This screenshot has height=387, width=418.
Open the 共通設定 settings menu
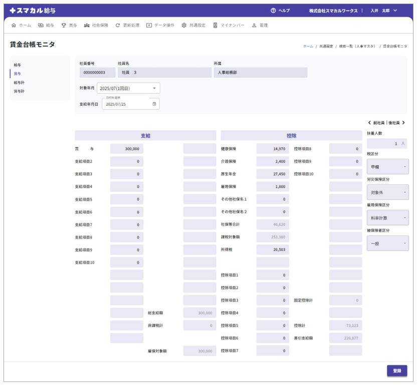tap(193, 25)
